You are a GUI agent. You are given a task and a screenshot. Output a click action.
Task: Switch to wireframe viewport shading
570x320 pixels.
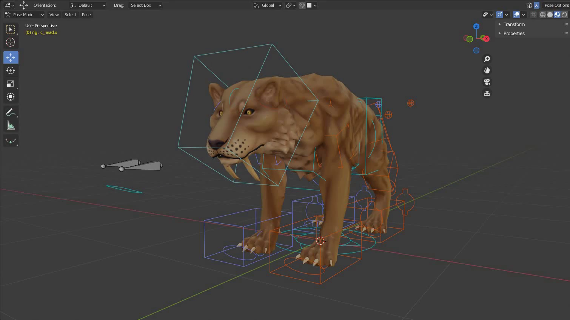coord(543,15)
